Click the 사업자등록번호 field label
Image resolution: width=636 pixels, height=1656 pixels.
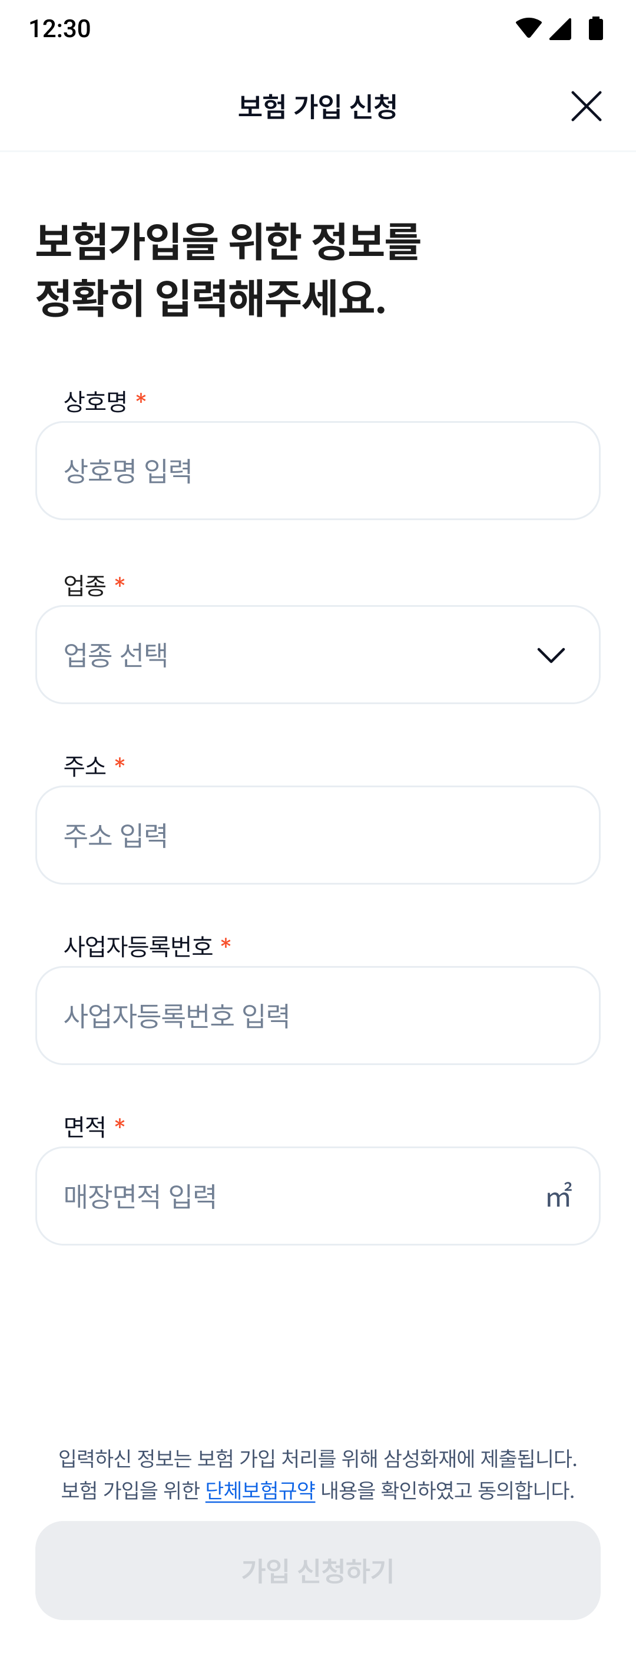click(138, 947)
